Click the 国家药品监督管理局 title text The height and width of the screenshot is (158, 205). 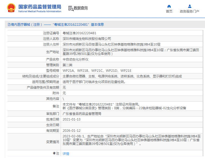tap(40, 7)
